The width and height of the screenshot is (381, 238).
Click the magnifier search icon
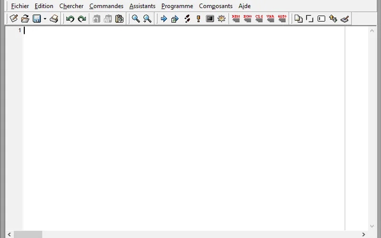coord(136,19)
